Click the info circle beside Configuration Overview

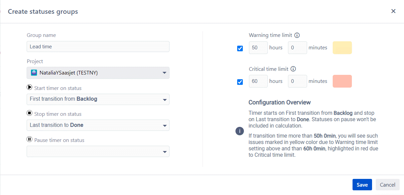[x=240, y=131]
